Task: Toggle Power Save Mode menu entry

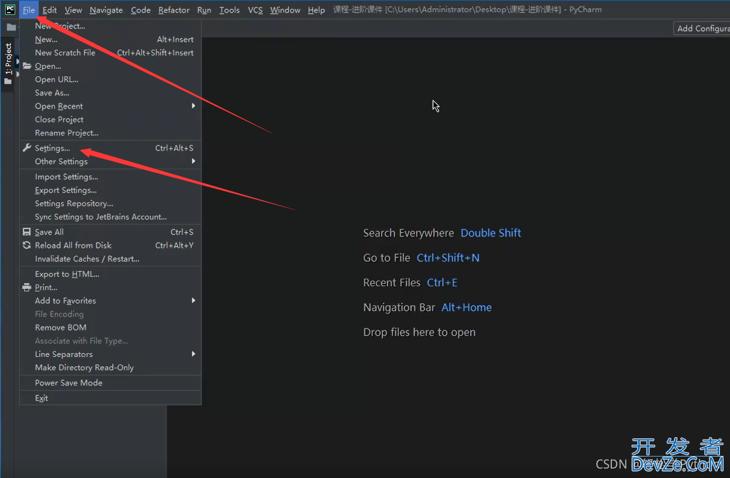Action: tap(110, 383)
